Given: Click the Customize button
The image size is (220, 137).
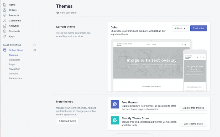Looking at the screenshot, I should 198,28.
